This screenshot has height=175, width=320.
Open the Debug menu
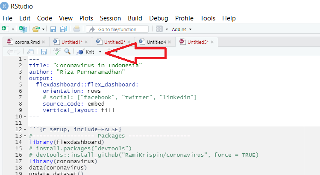159,18
